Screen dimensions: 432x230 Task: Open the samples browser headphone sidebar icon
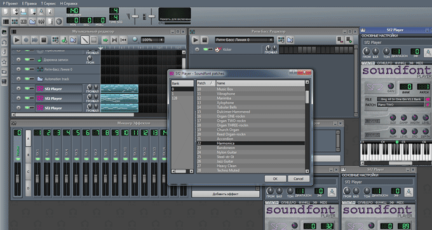click(x=4, y=42)
